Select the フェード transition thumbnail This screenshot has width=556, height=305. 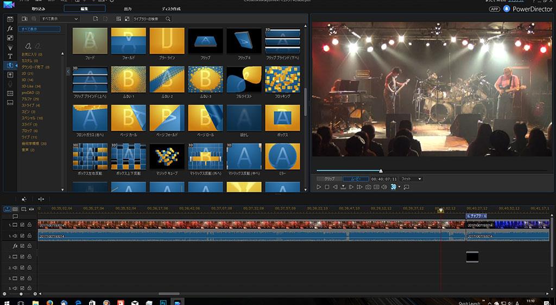click(x=90, y=41)
